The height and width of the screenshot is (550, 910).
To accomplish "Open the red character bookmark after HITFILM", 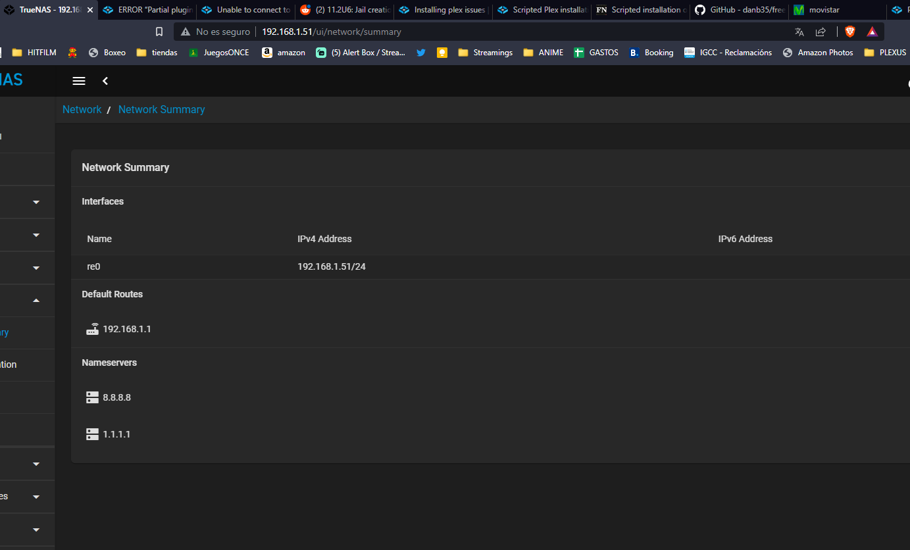I will pyautogui.click(x=72, y=53).
